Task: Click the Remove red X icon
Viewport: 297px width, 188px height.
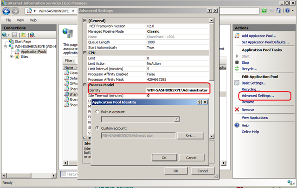Action: (x=237, y=109)
